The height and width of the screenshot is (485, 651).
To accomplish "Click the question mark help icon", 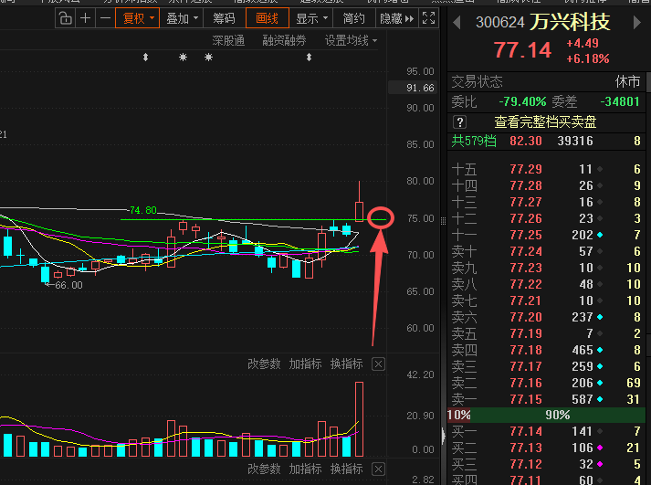I will coord(459,122).
